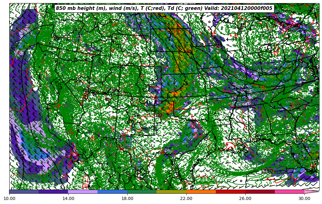The width and height of the screenshot is (322, 204).
Task: Click the hot pink 28–30 colorbar segment
Action: point(289,192)
